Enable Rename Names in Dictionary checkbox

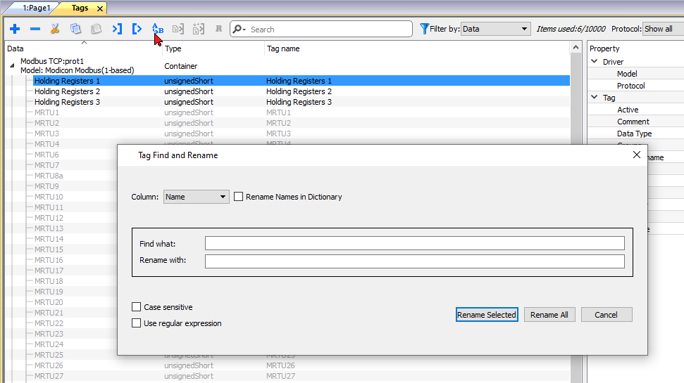[238, 197]
